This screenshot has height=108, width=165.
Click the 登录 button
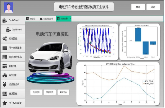[138, 7]
